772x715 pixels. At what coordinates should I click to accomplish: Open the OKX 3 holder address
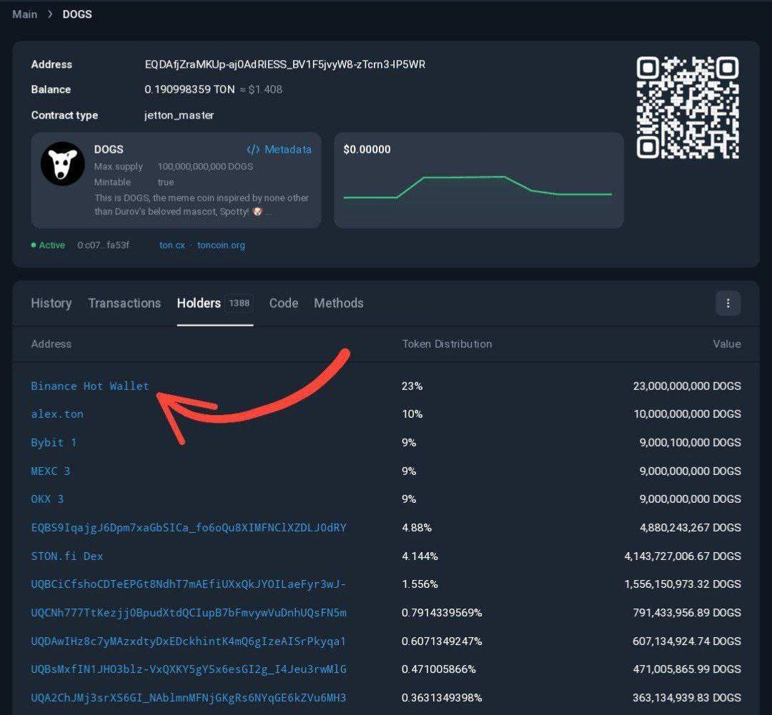tap(47, 499)
